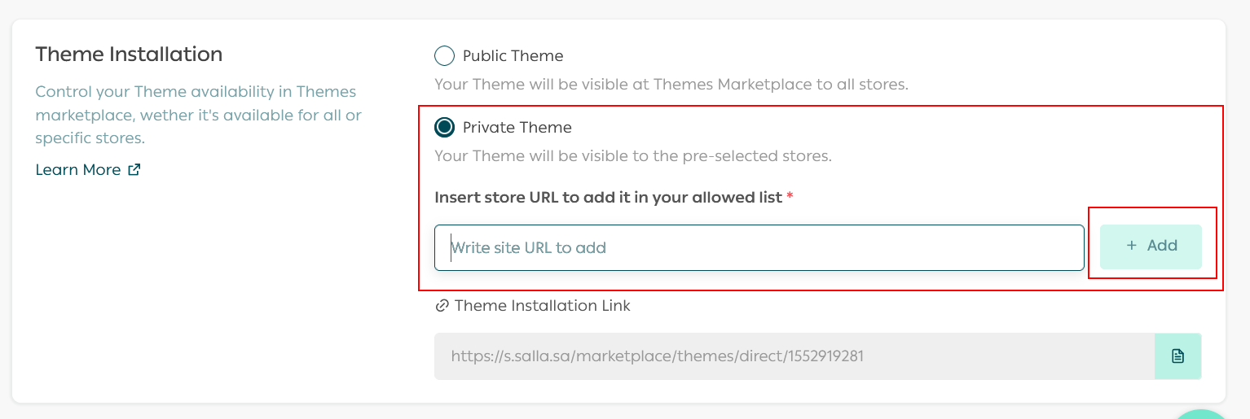Click the external-link icon beside Learn More
Viewport: 1250px width, 419px height.
click(x=134, y=170)
